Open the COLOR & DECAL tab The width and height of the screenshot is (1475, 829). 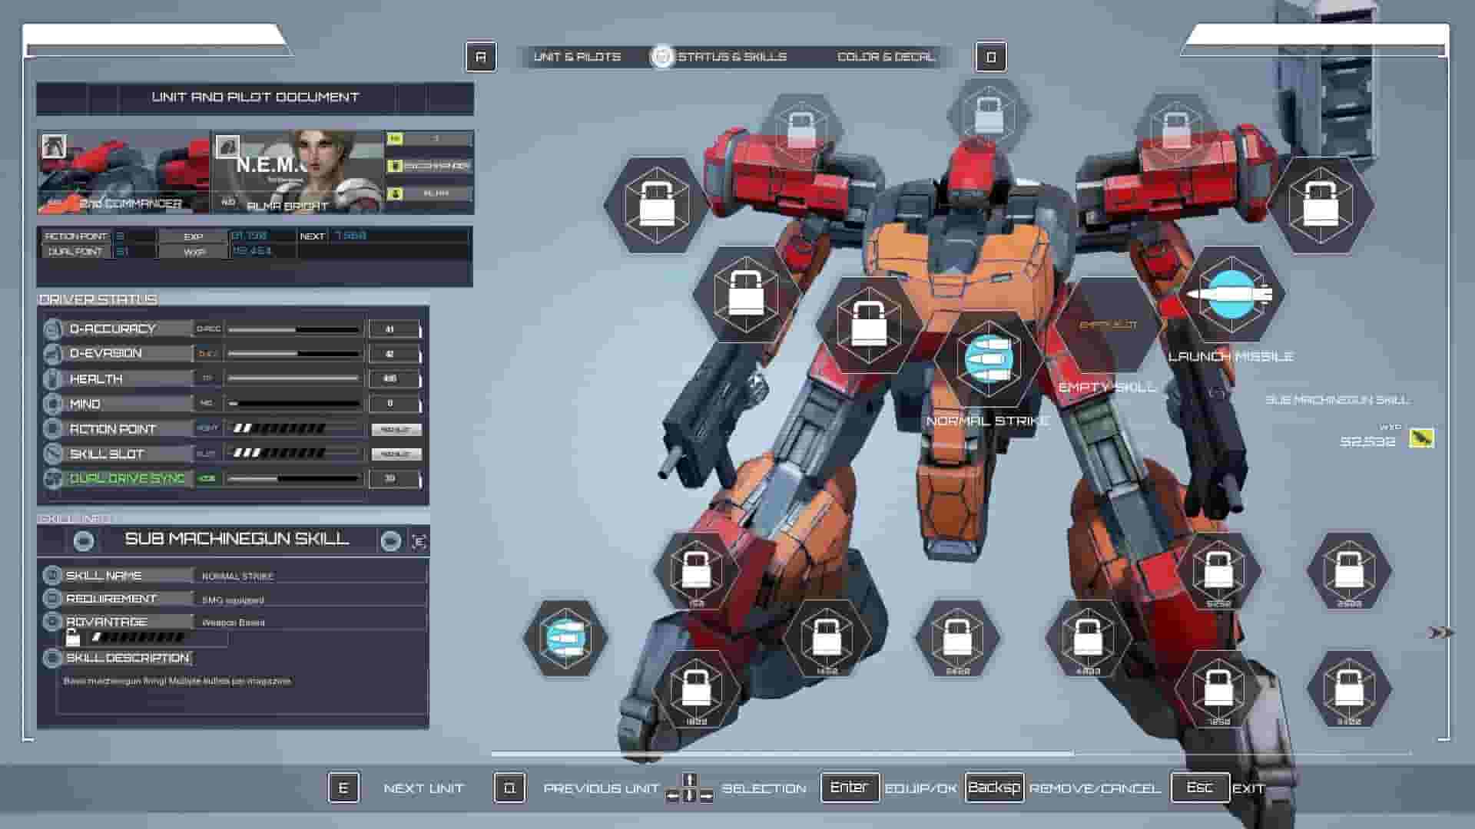(x=886, y=56)
